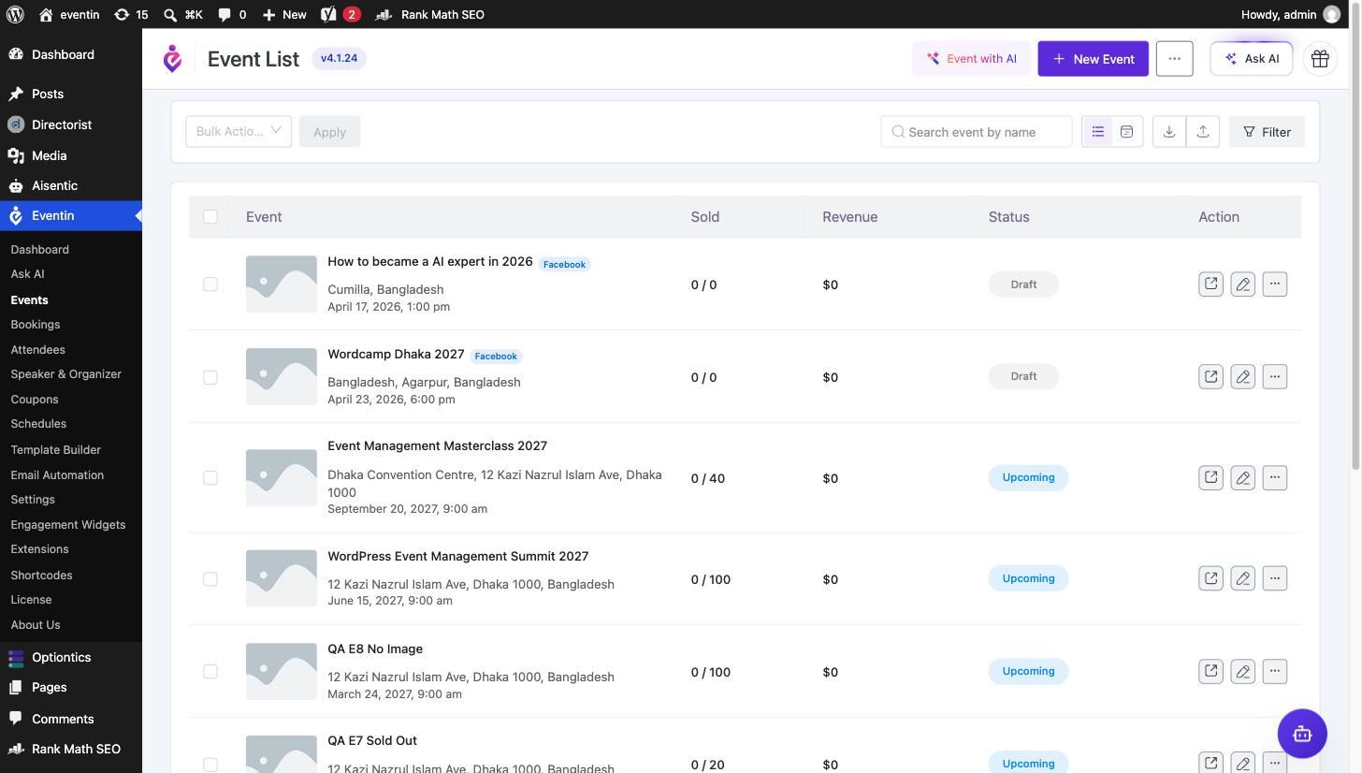Open Yoast notifications showing 2
This screenshot has width=1362, height=773.
[x=340, y=14]
